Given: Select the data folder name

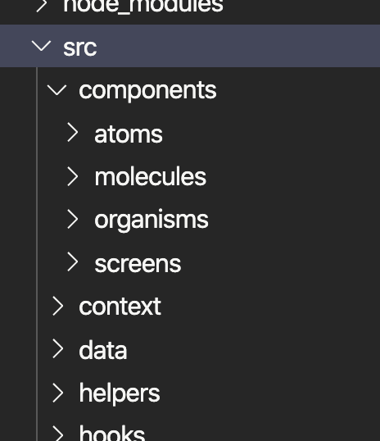Looking at the screenshot, I should [103, 349].
